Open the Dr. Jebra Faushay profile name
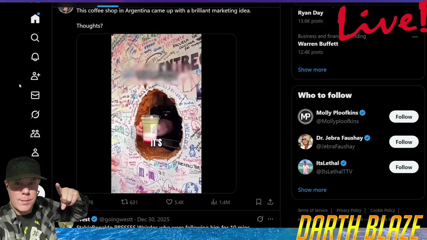Image resolution: width=427 pixels, height=240 pixels. click(339, 138)
